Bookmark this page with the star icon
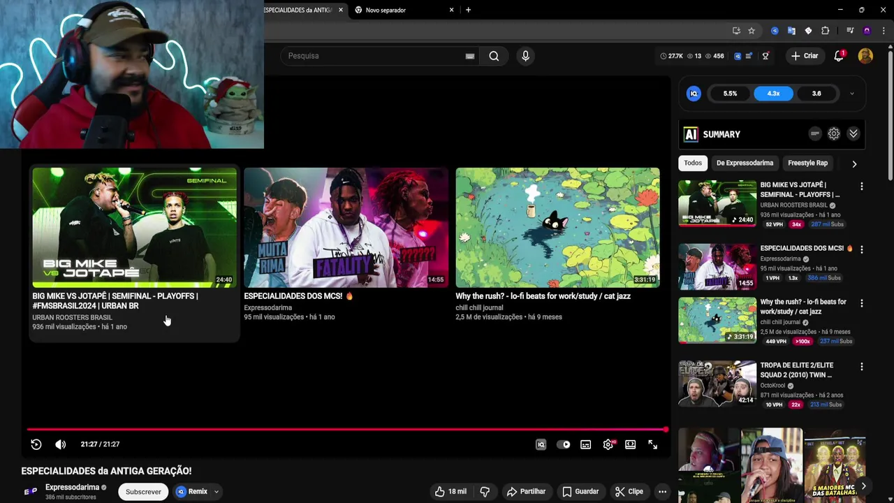The height and width of the screenshot is (503, 894). click(x=752, y=31)
